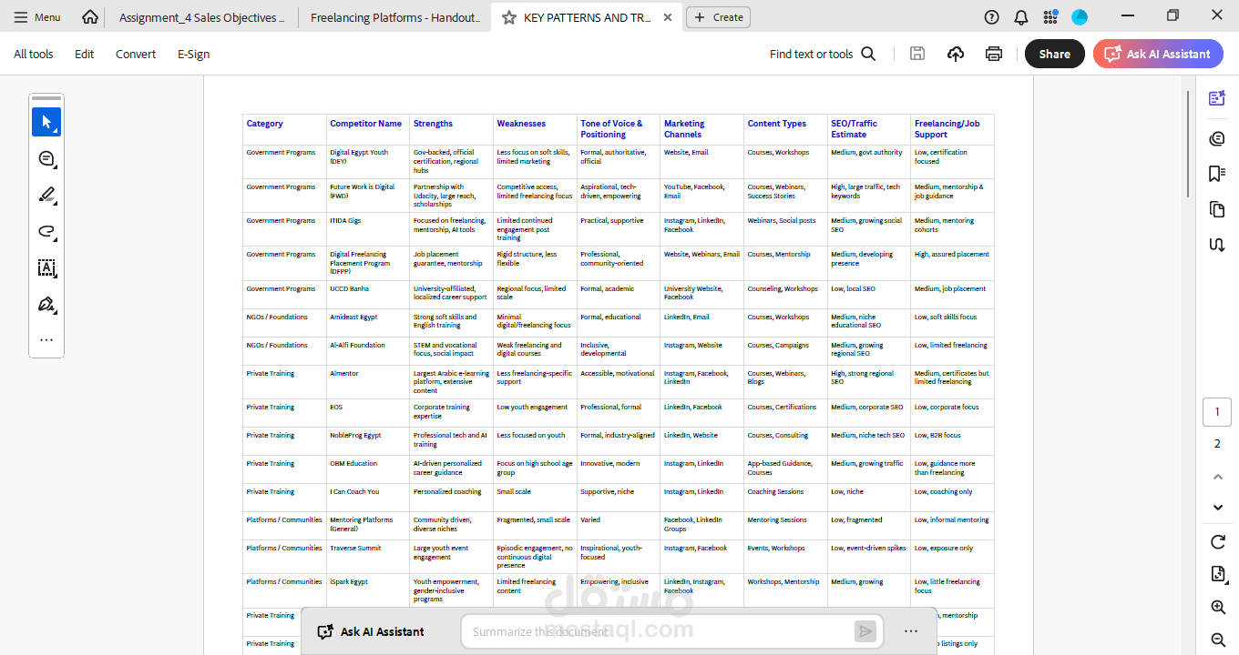Choose the Fill and Sign pen tool
Image resolution: width=1239 pixels, height=655 pixels.
(x=46, y=304)
